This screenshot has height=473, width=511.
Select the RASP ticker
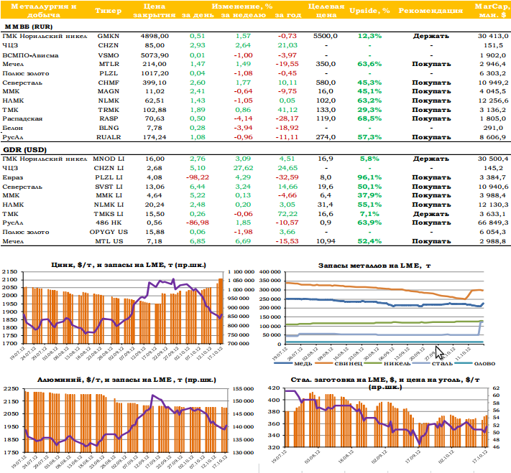point(109,119)
